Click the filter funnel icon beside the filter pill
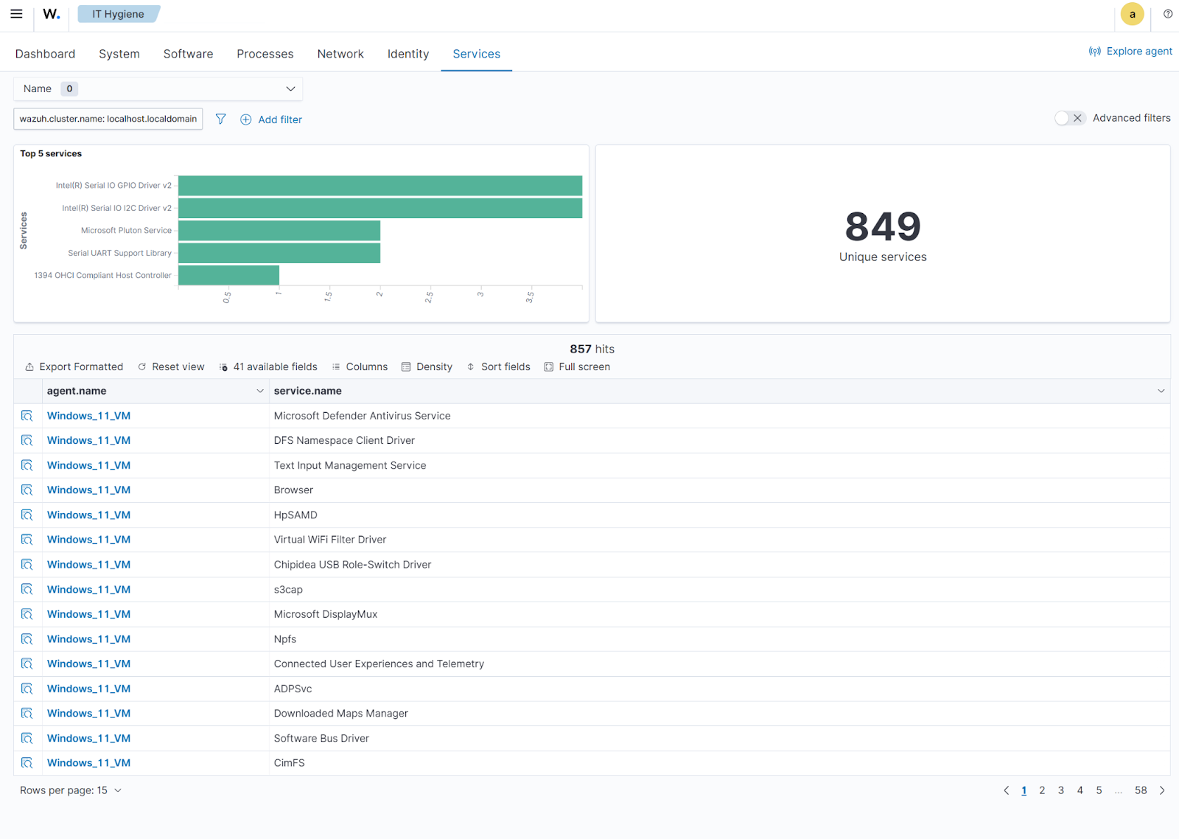Image resolution: width=1179 pixels, height=839 pixels. tap(220, 119)
